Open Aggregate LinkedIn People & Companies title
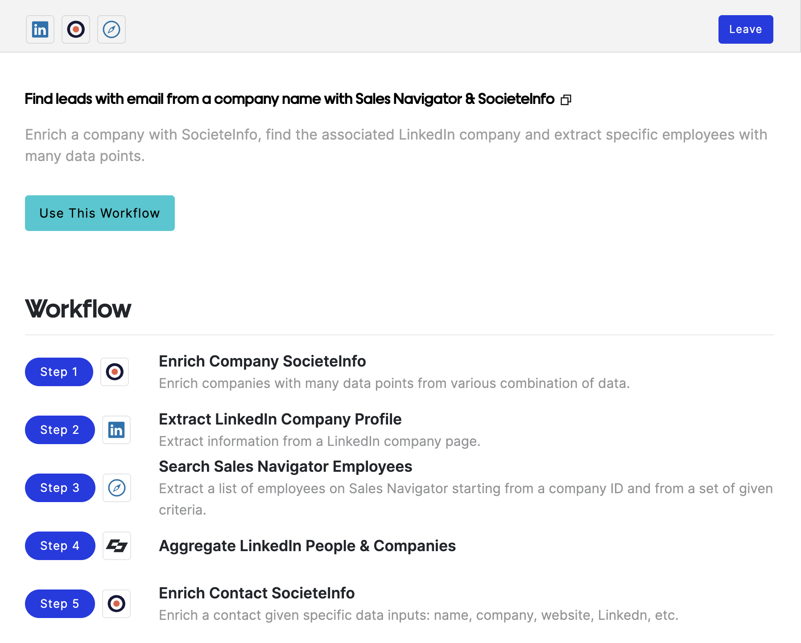This screenshot has height=643, width=801. click(307, 546)
